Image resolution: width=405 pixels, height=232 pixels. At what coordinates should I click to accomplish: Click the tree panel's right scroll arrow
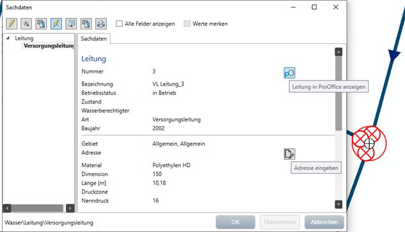70,208
